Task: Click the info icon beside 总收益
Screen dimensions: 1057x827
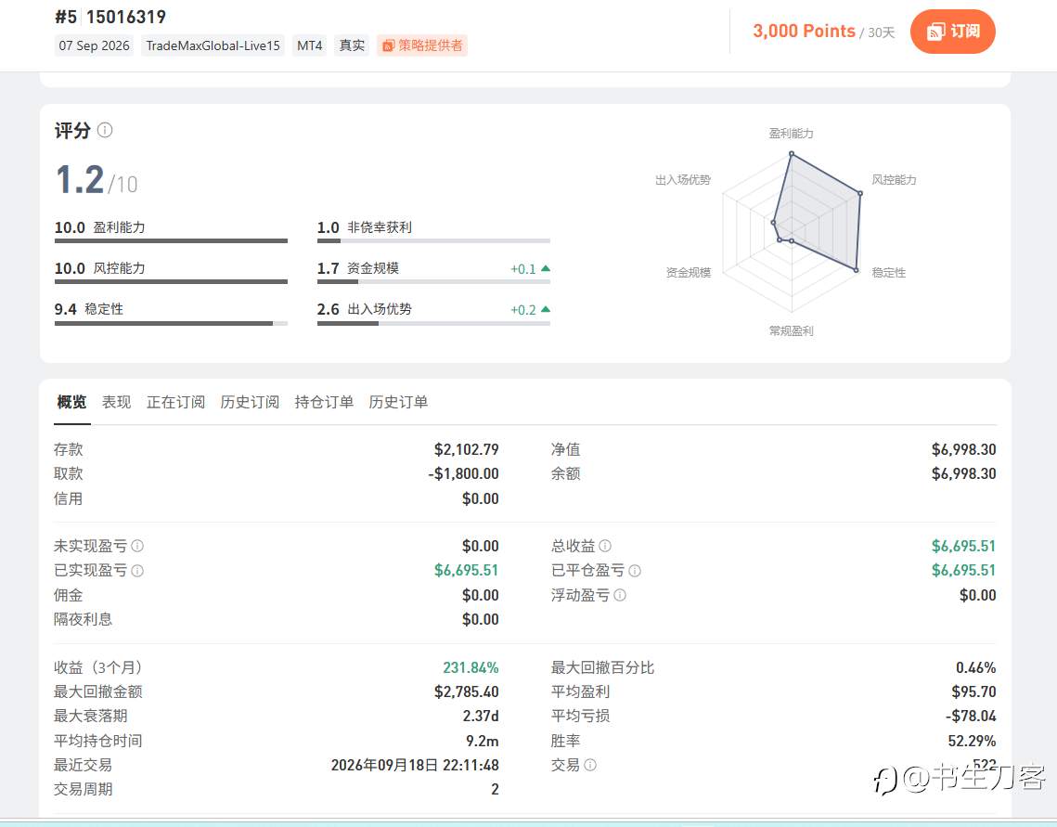Action: pos(605,545)
